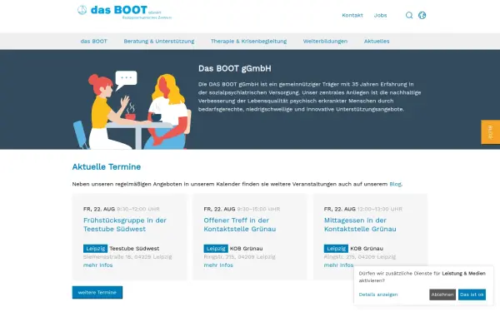500x312 pixels.
Task: Open the Weiterbildungen menu
Action: [x=325, y=41]
